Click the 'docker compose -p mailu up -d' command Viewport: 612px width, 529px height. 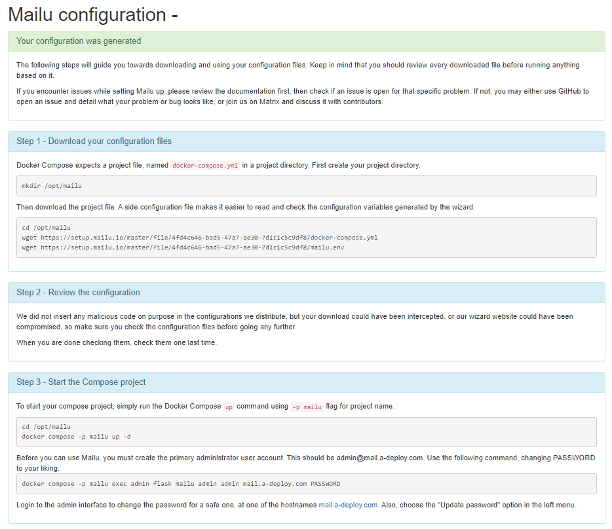coord(76,437)
